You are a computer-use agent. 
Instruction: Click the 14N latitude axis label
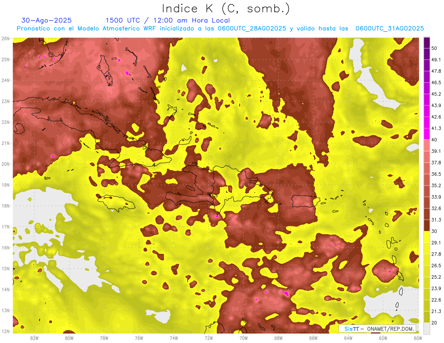5,289
